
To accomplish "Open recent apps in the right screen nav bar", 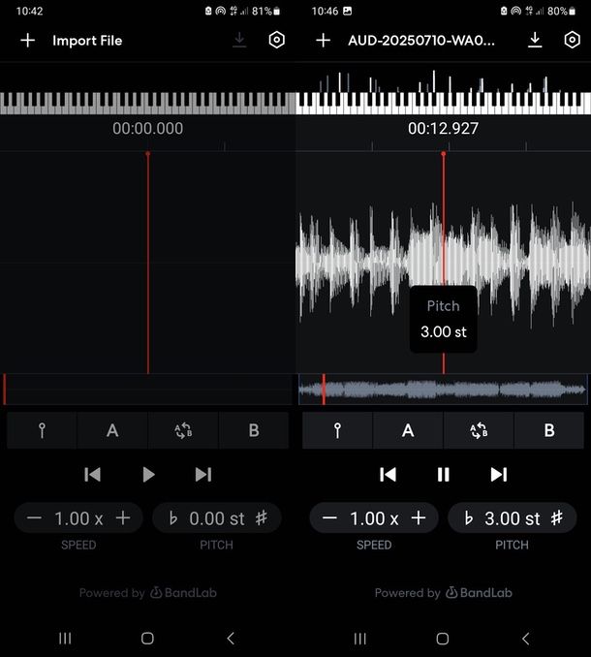I will pos(360,639).
